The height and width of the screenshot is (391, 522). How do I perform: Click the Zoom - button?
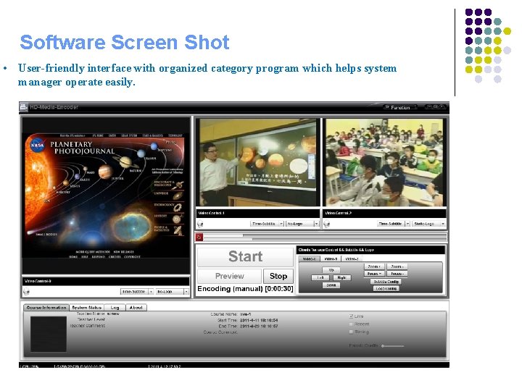click(x=397, y=266)
